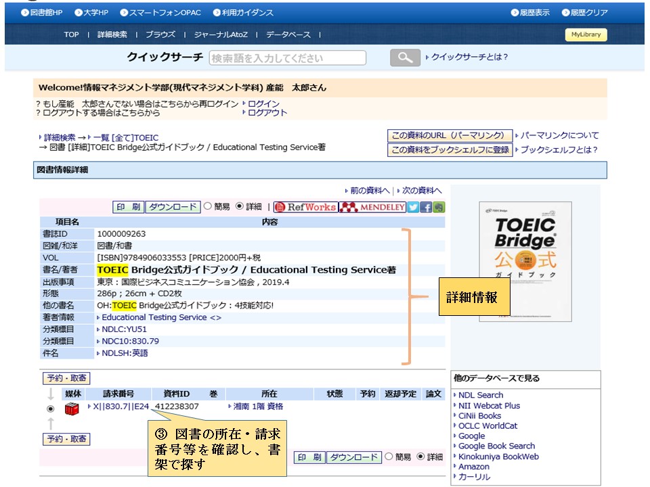The width and height of the screenshot is (650, 487).
Task: Open NDLSH:英語 subject link
Action: point(125,353)
